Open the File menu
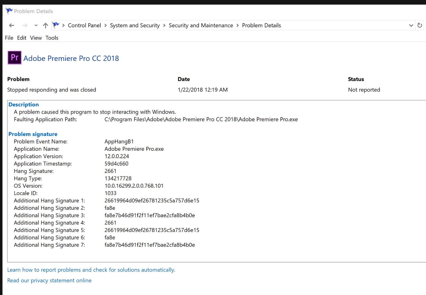The image size is (426, 295). 9,38
